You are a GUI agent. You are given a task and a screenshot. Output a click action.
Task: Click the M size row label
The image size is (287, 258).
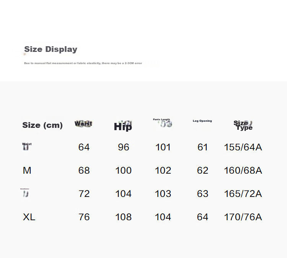tap(27, 170)
